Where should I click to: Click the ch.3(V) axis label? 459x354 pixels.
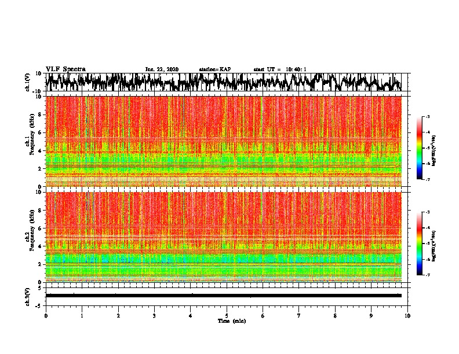(28, 297)
